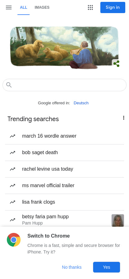The image size is (129, 279).
Task: Focus the Google search box
Action: [x=64, y=85]
